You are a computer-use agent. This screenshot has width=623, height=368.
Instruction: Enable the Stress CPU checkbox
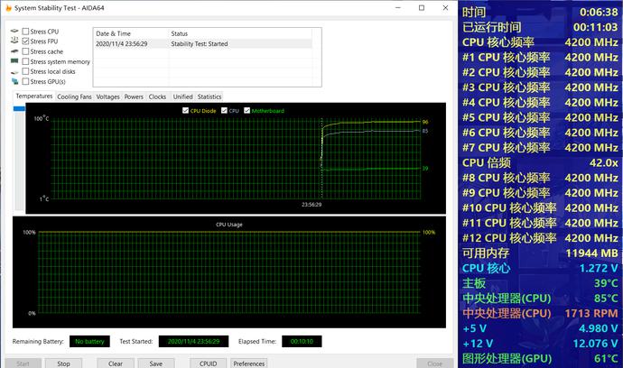tap(26, 31)
